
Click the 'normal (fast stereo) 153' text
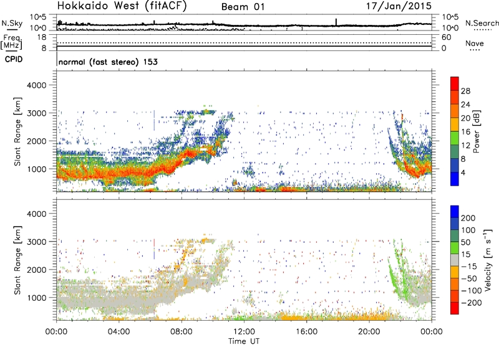pos(108,62)
